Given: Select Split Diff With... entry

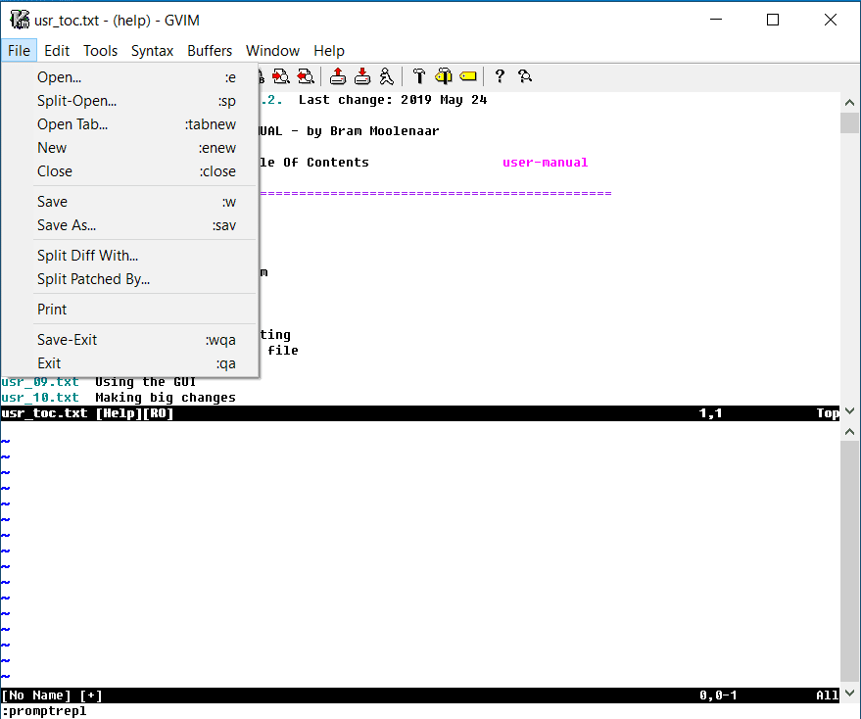Looking at the screenshot, I should click(130, 256).
